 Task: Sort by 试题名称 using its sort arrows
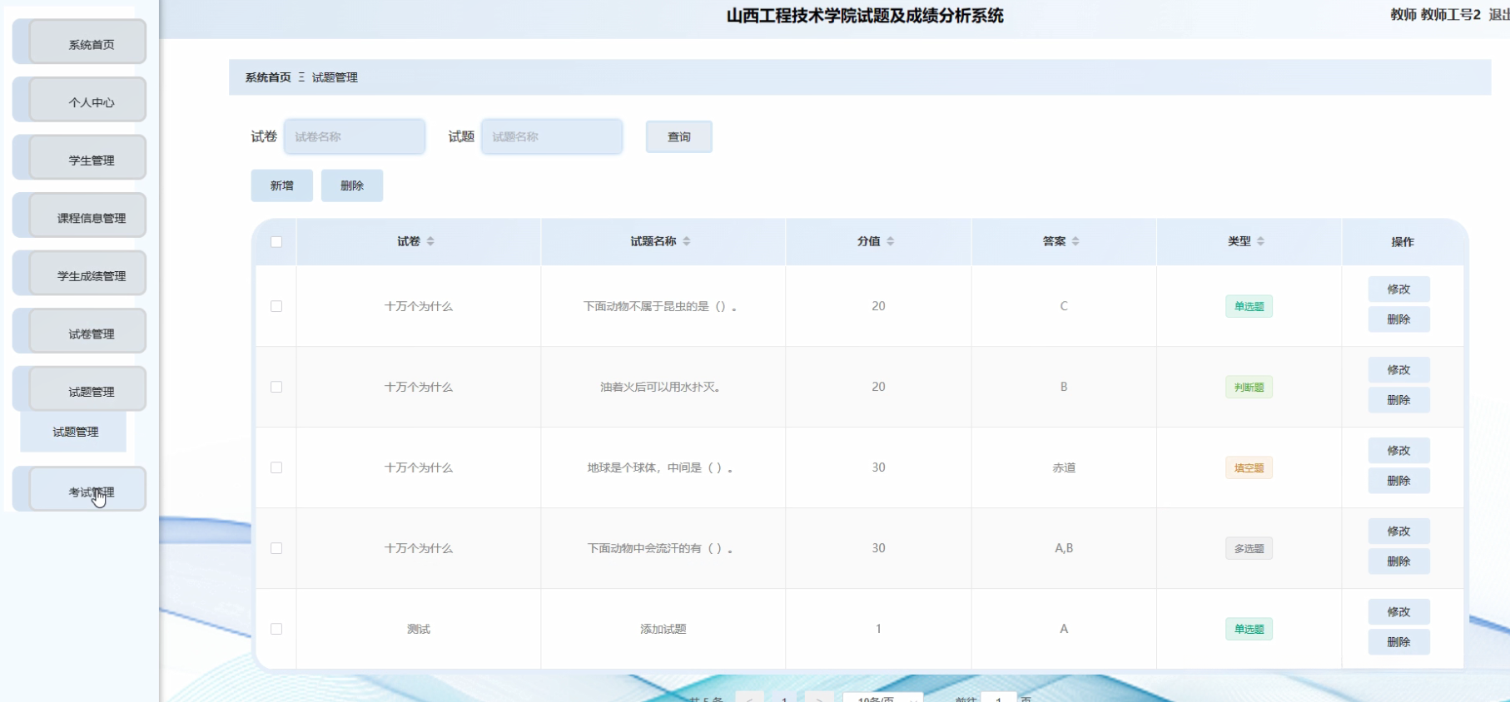click(687, 241)
